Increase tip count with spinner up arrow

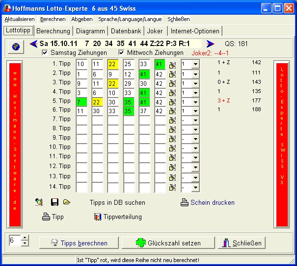25,238
